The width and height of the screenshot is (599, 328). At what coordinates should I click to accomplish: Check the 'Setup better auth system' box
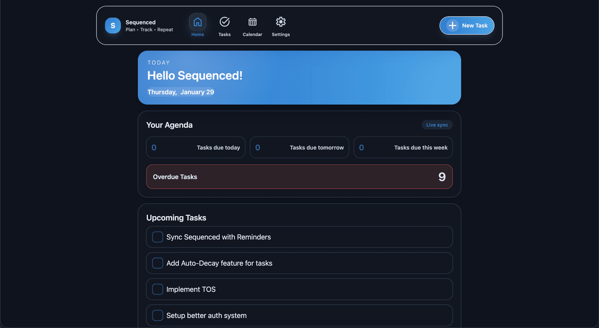158,315
